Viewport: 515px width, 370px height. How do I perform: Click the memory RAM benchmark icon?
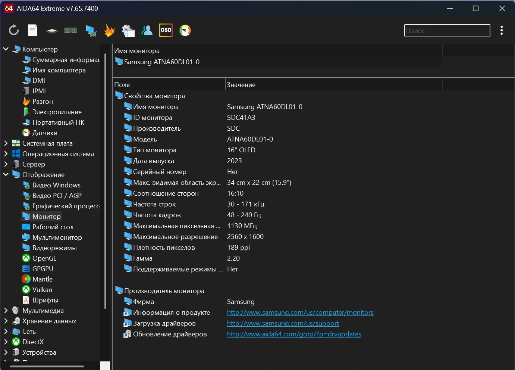click(71, 30)
